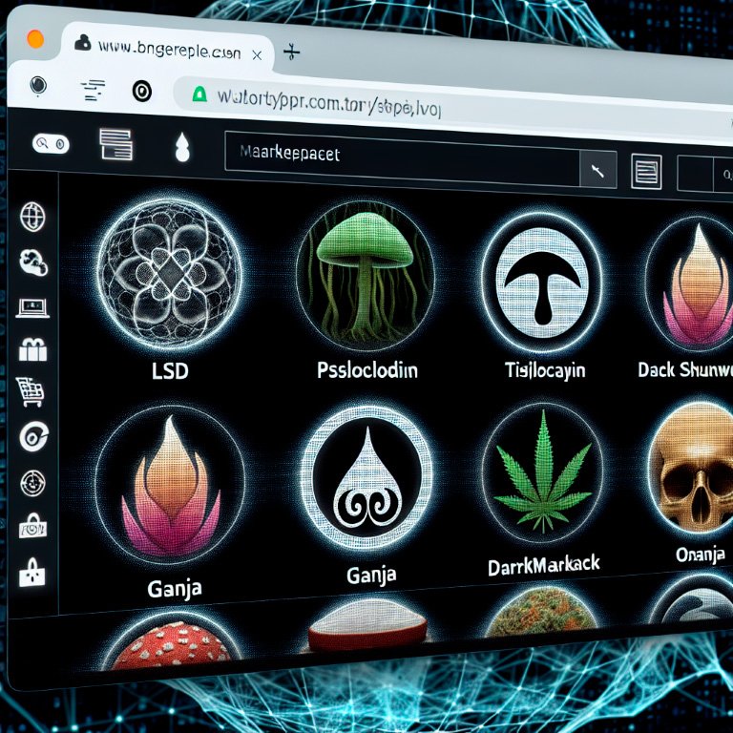Open a new browser tab with plus
The height and width of the screenshot is (733, 733).
click(293, 52)
